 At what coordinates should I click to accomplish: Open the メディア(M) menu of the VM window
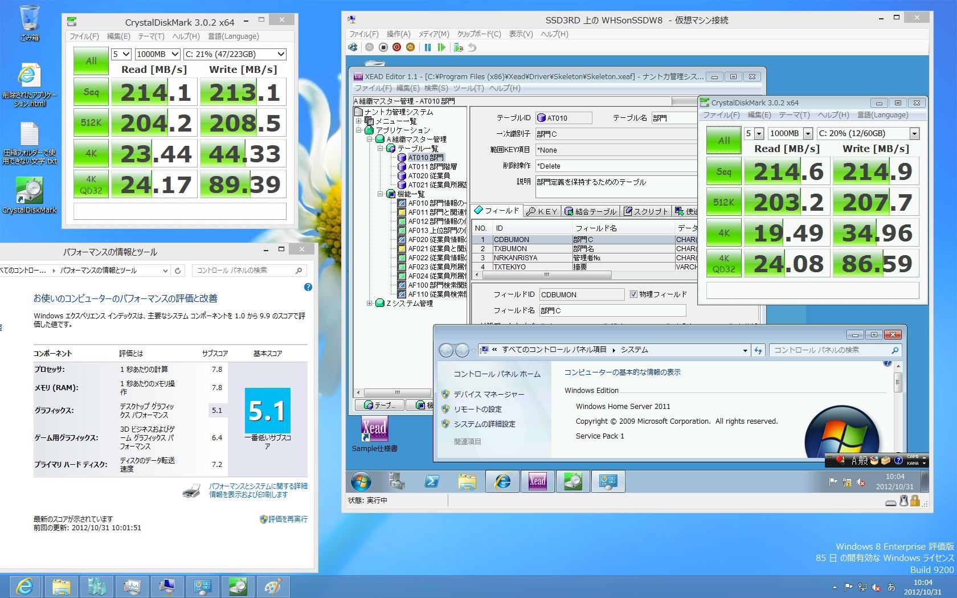433,34
